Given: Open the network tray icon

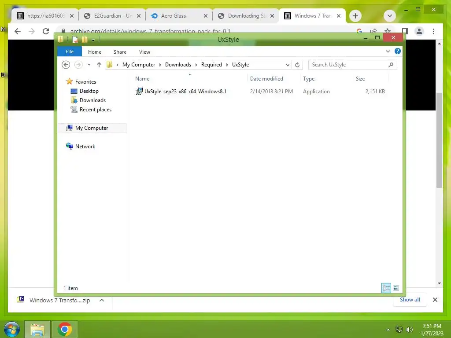Looking at the screenshot, I should coord(399,329).
